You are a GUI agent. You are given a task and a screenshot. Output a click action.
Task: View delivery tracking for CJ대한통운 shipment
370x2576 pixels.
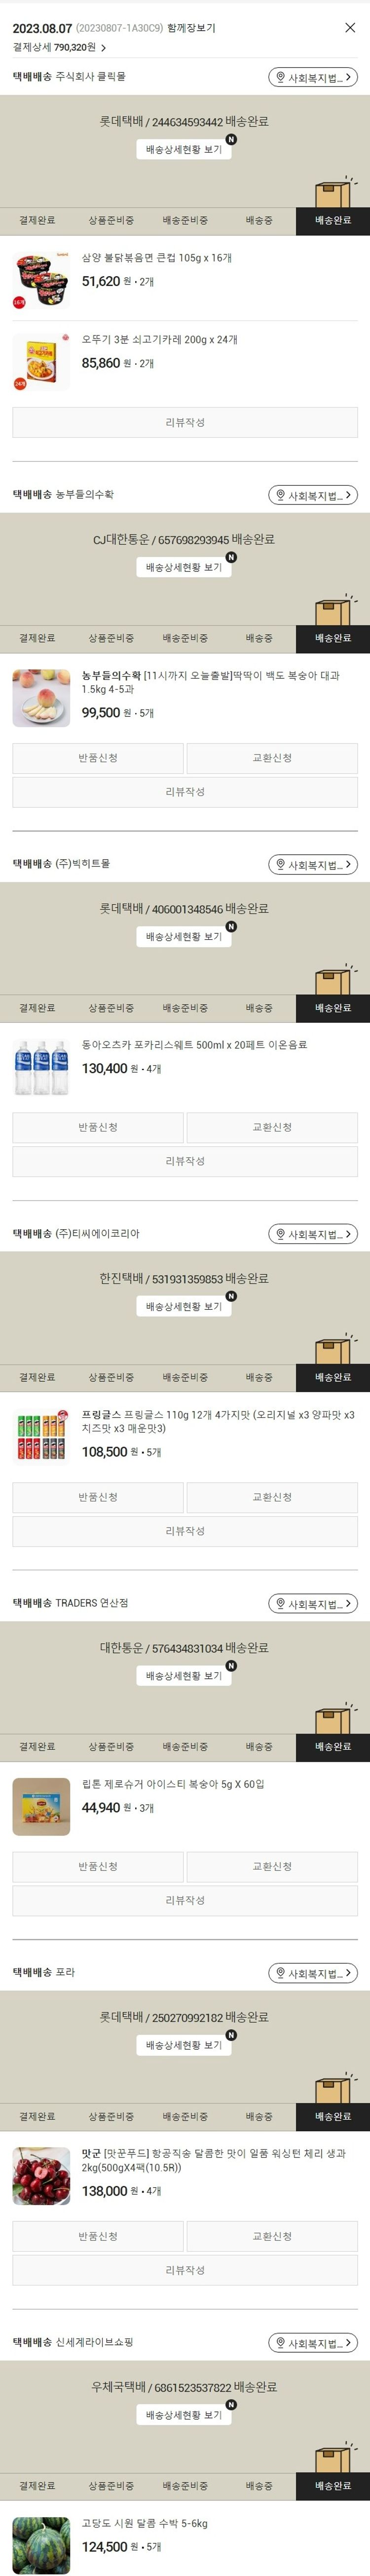[x=185, y=567]
